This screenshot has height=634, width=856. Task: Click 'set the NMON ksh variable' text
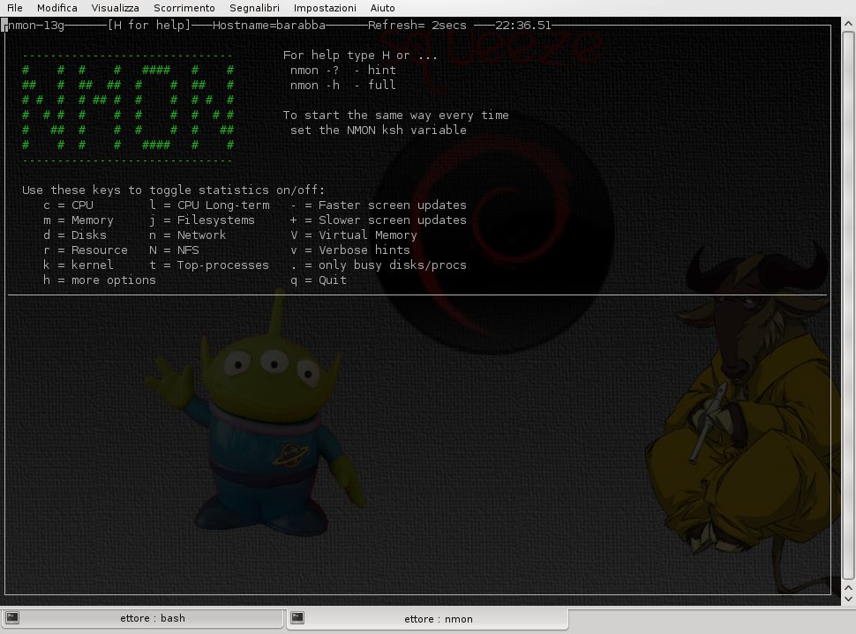(379, 130)
